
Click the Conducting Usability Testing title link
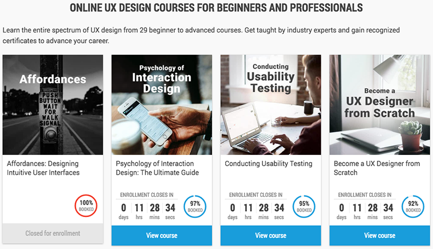(268, 163)
